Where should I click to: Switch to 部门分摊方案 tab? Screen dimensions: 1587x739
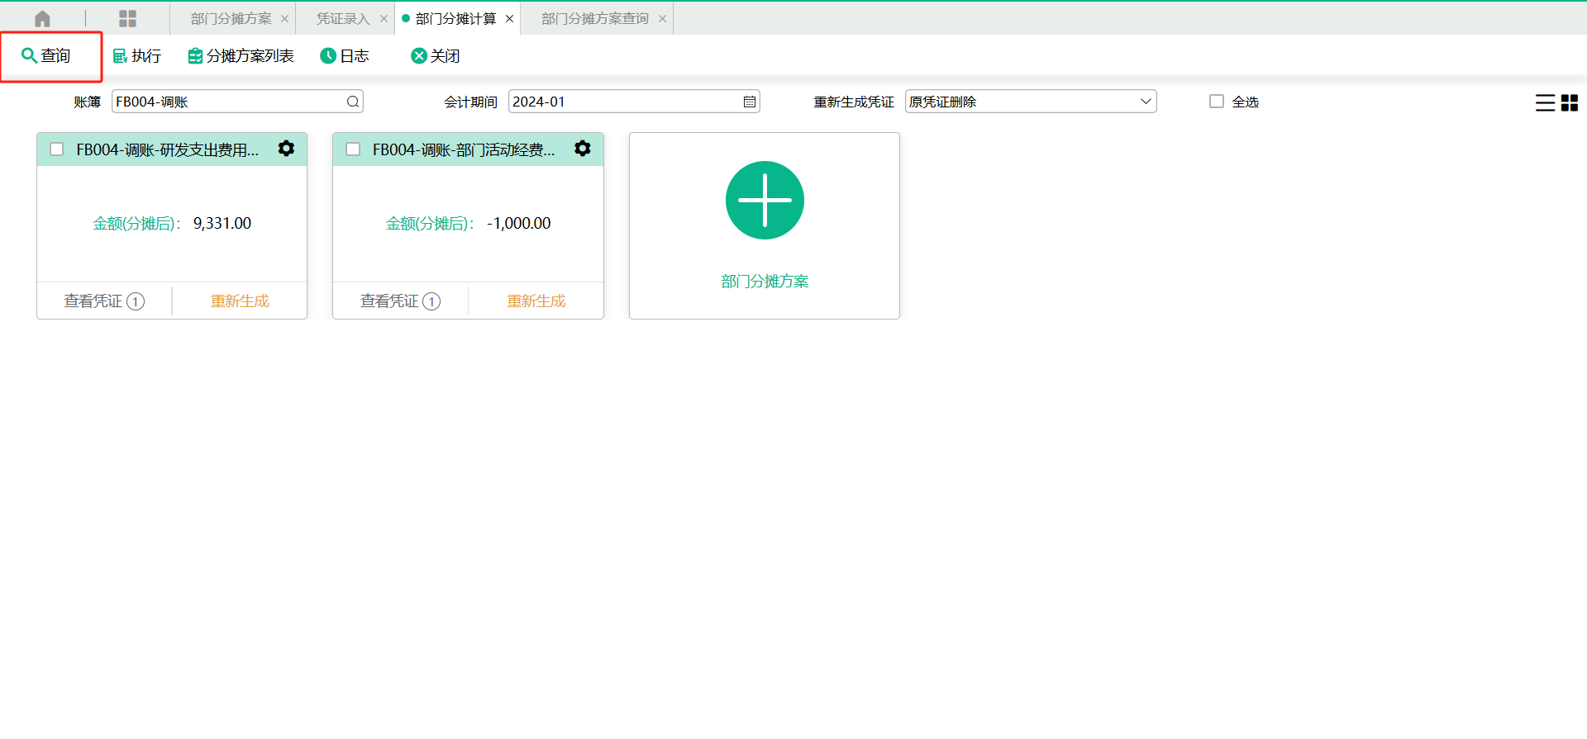(x=231, y=18)
